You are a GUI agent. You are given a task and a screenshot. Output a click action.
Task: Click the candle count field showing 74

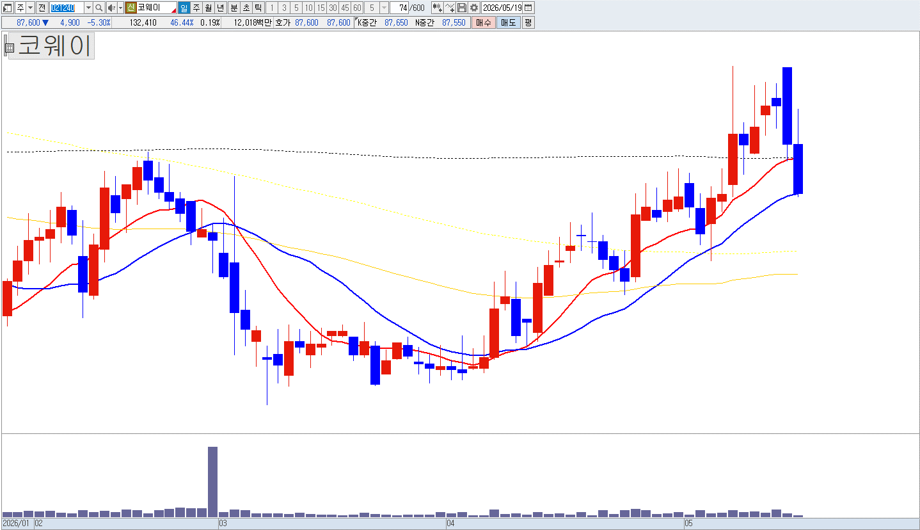click(400, 8)
